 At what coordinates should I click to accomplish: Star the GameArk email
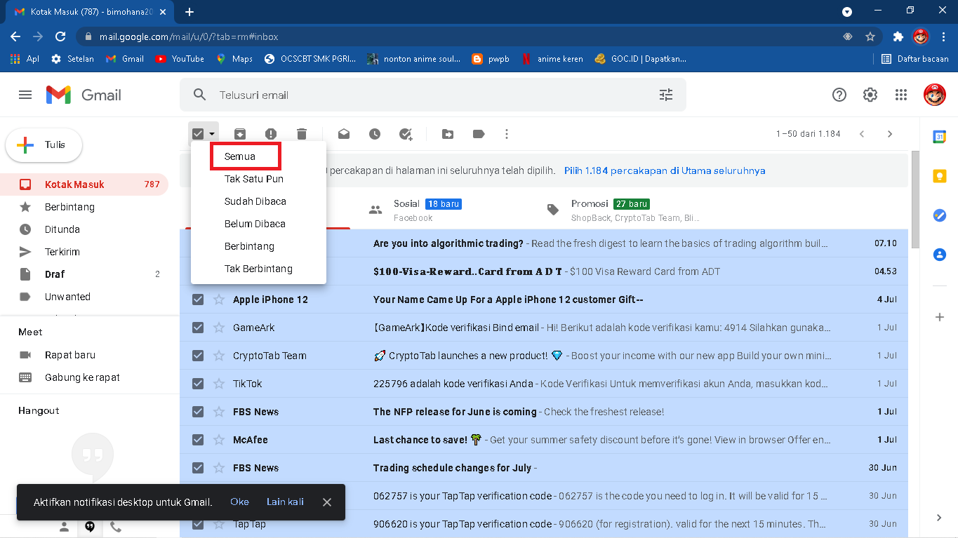219,328
